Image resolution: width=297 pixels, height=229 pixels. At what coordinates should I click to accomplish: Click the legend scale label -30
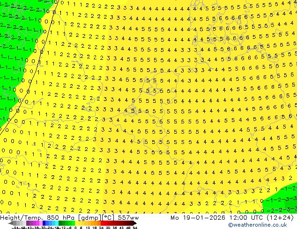tap(43, 228)
